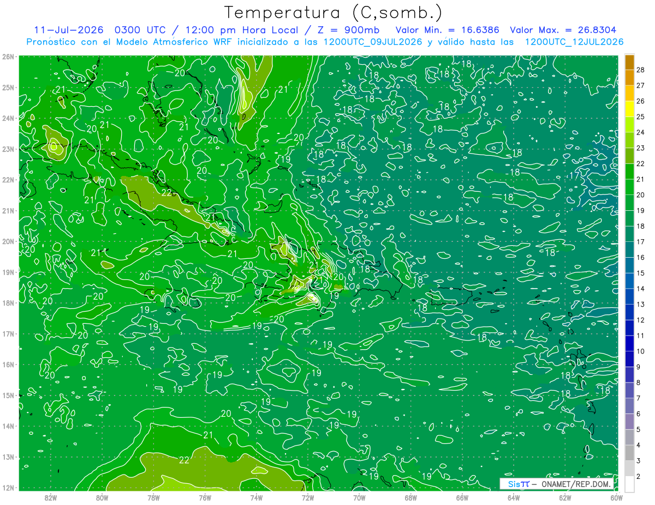Screen dimensions: 655x505
Task: Click the "27" label on the color scale
Action: tap(641, 86)
